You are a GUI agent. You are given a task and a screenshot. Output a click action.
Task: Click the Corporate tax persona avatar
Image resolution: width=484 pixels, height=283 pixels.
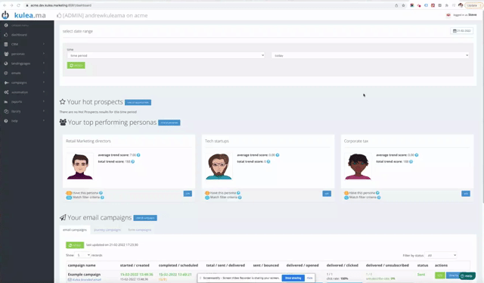point(358,166)
